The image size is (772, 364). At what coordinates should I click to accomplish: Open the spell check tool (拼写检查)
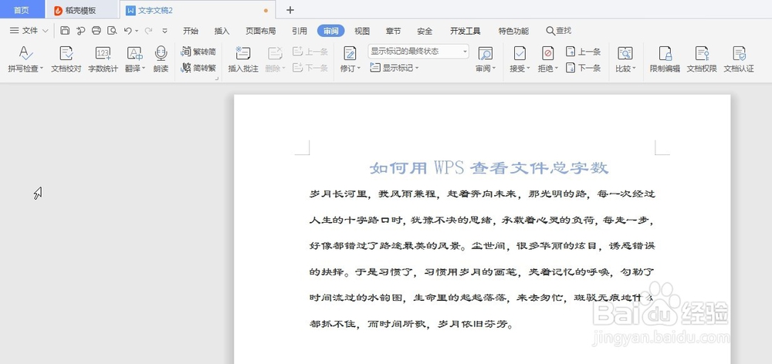click(x=25, y=59)
